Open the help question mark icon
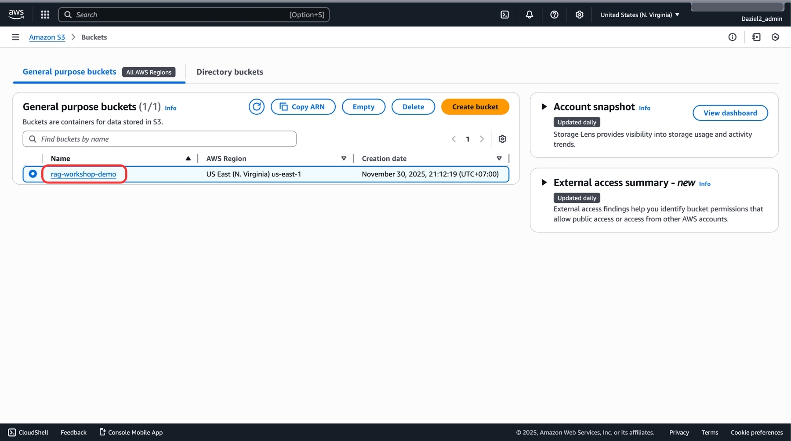Screen dimensions: 791x441 (554, 15)
